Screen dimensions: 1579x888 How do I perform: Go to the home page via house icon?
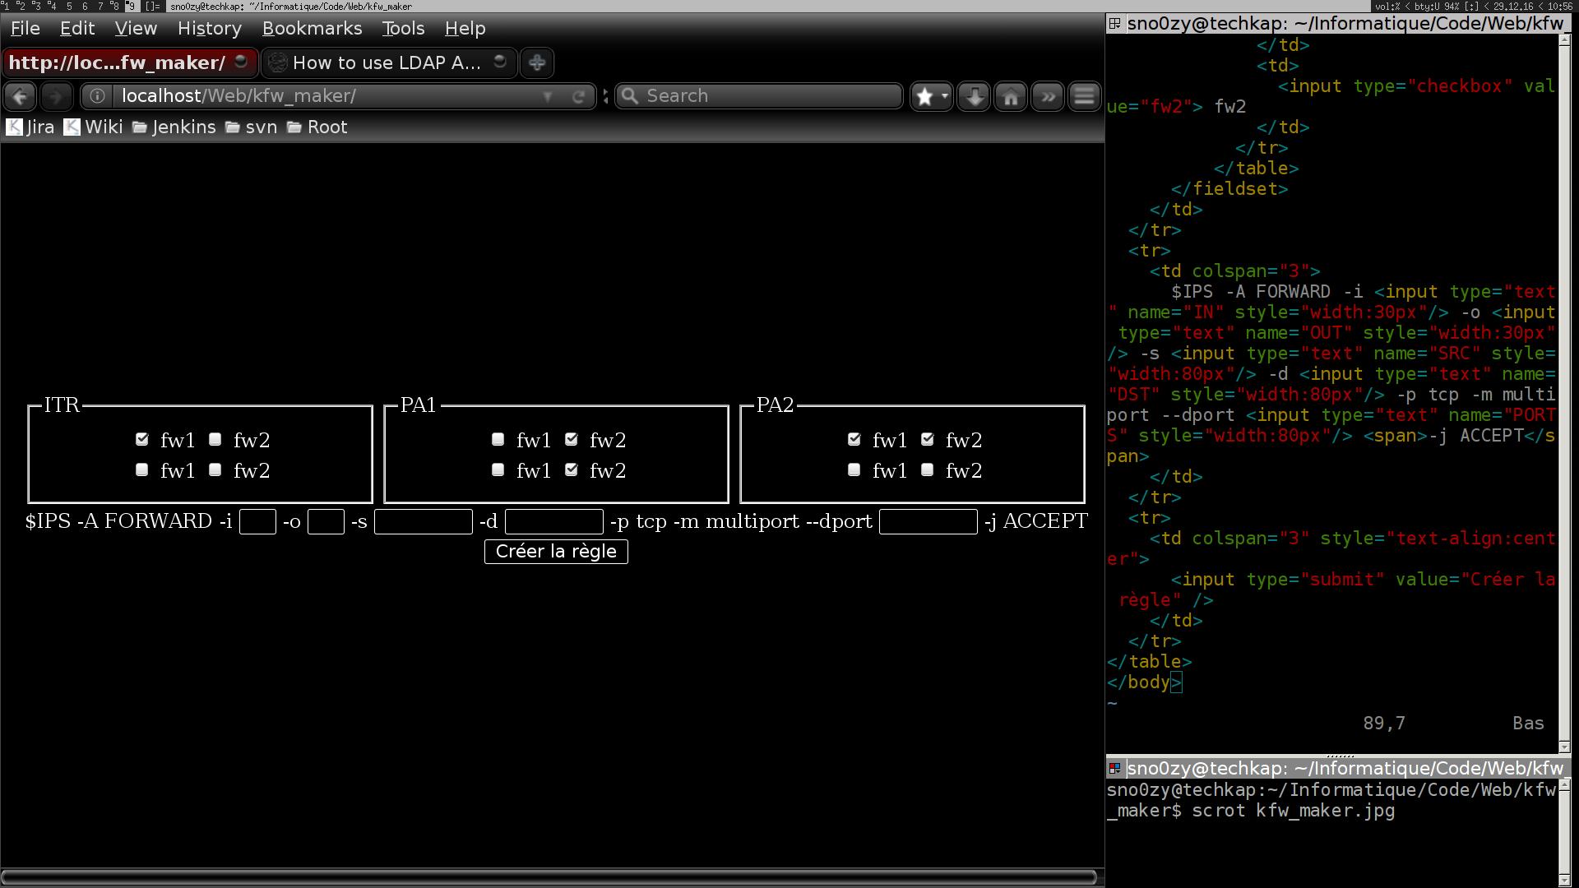click(1011, 96)
